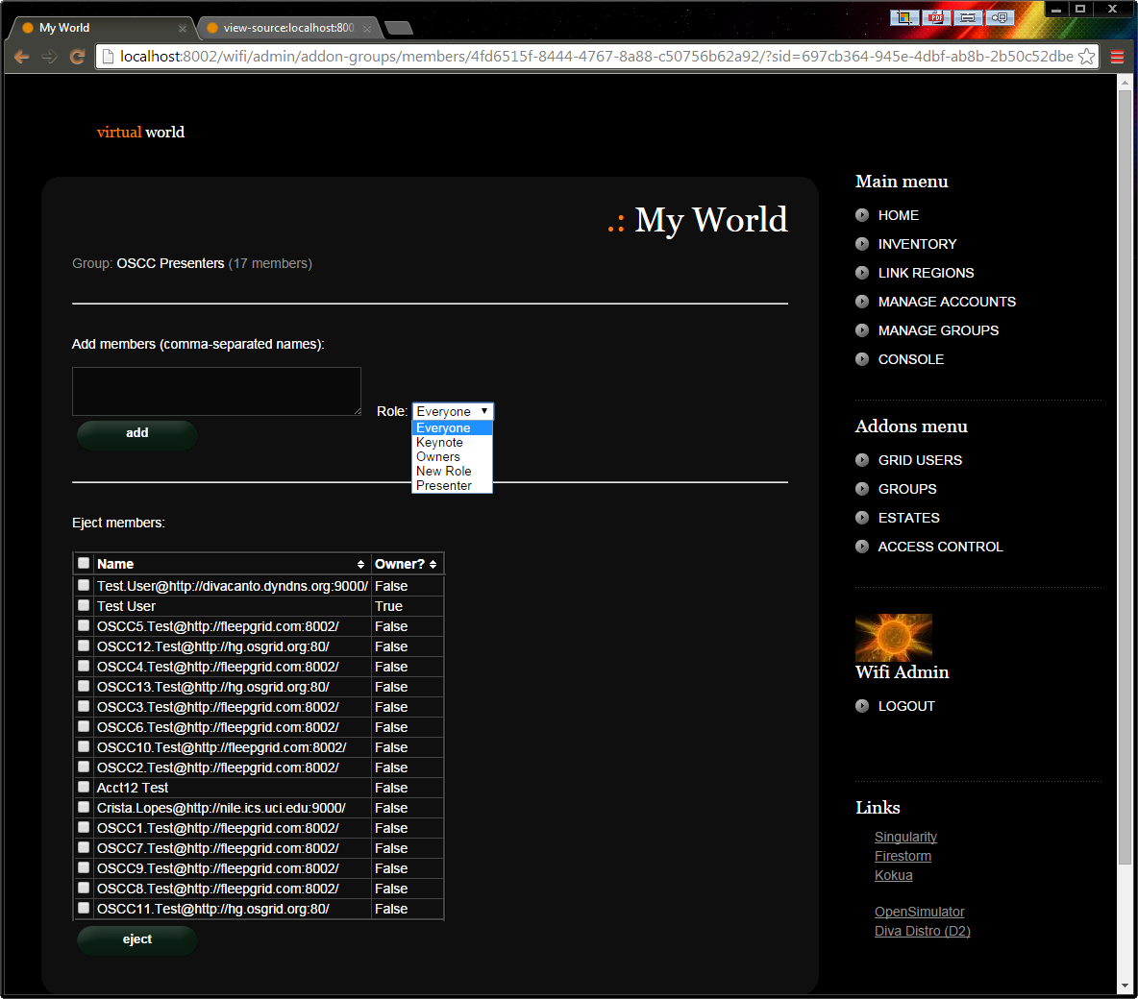Image resolution: width=1138 pixels, height=999 pixels.
Task: Click the MANAGE GROUPS bullet icon
Action: point(861,330)
